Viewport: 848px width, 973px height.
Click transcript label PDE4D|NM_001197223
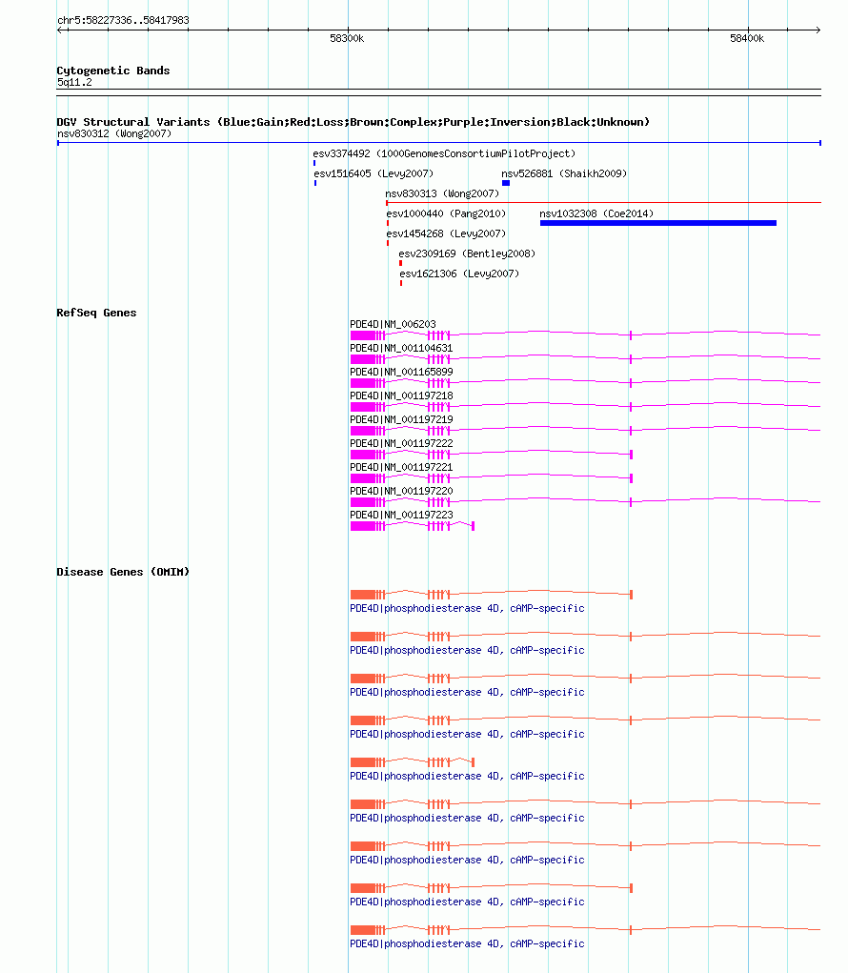point(401,515)
